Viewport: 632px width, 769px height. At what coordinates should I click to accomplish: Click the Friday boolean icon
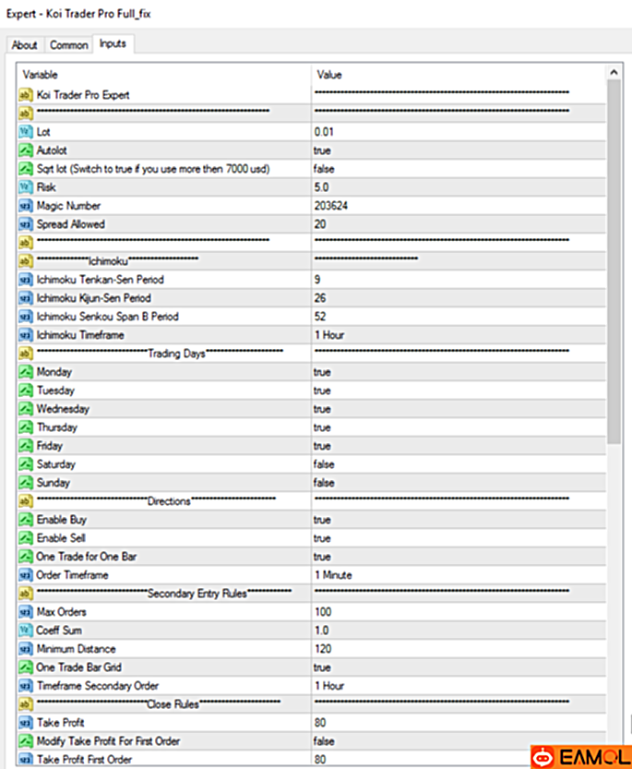point(26,446)
